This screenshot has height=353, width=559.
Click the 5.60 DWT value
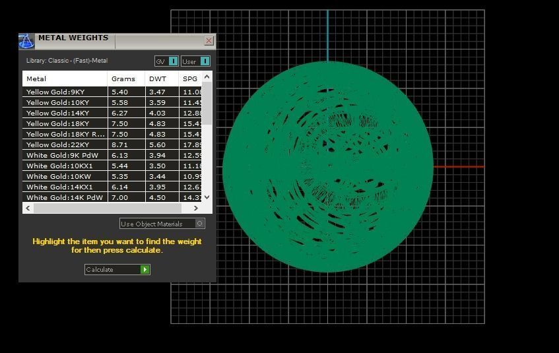click(x=157, y=144)
